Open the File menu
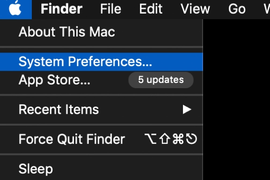This screenshot has height=180, width=270. tap(111, 9)
